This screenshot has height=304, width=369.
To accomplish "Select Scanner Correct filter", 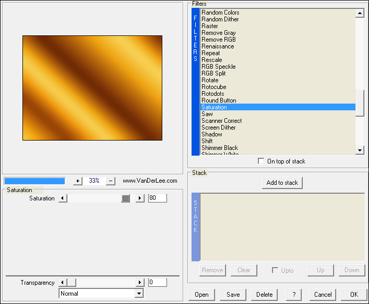I will 278,121.
